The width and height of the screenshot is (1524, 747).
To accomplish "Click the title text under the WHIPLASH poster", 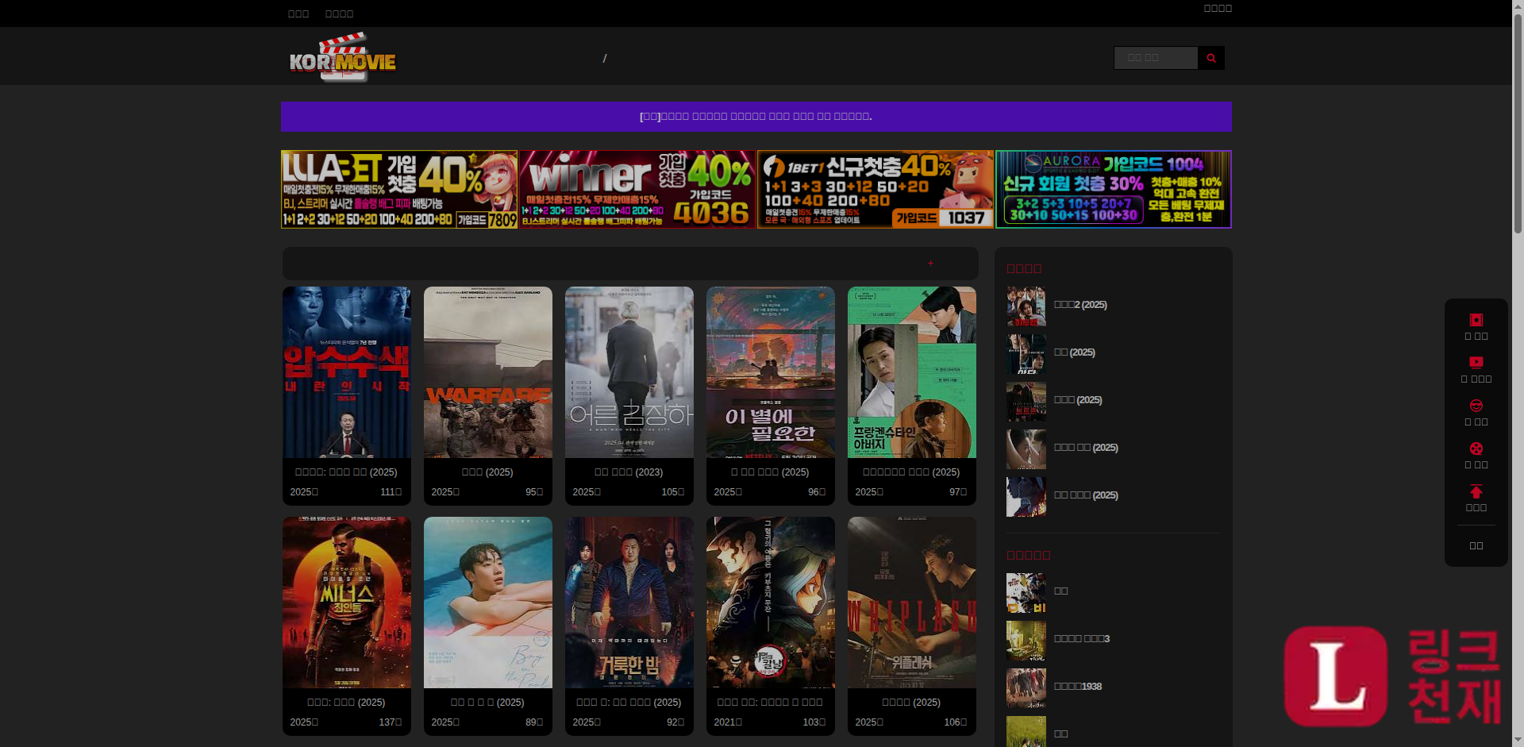I will point(911,703).
